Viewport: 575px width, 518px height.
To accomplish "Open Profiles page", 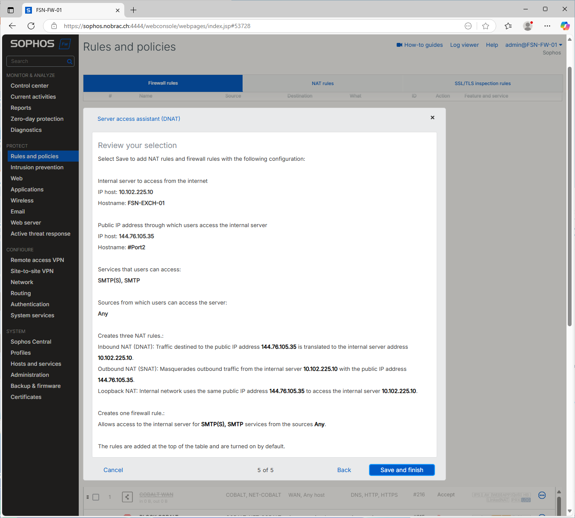I will [x=21, y=353].
